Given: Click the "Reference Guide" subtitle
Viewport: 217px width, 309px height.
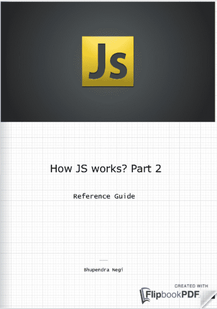Looking at the screenshot, I should tap(104, 196).
